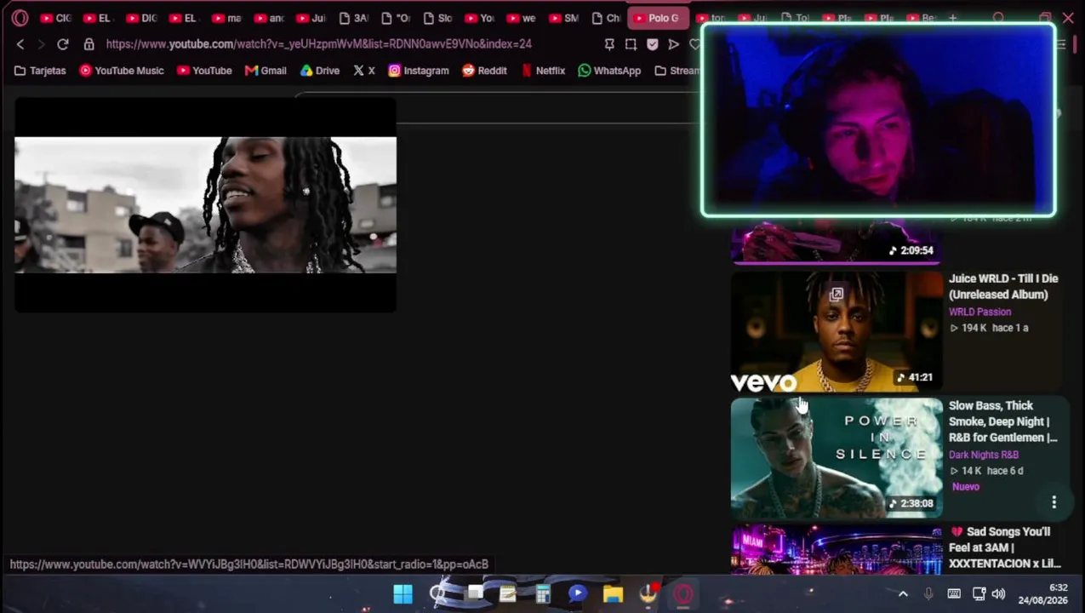Switch to the SM tab
The image size is (1085, 613).
564,18
